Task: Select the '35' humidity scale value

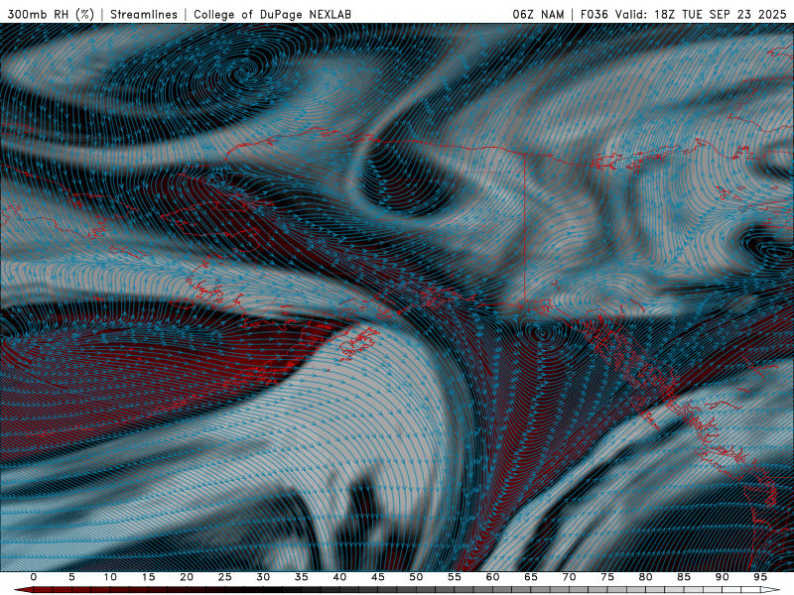Action: [x=302, y=577]
